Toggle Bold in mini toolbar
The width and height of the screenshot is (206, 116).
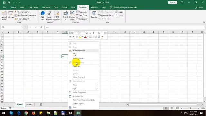tap(70, 37)
